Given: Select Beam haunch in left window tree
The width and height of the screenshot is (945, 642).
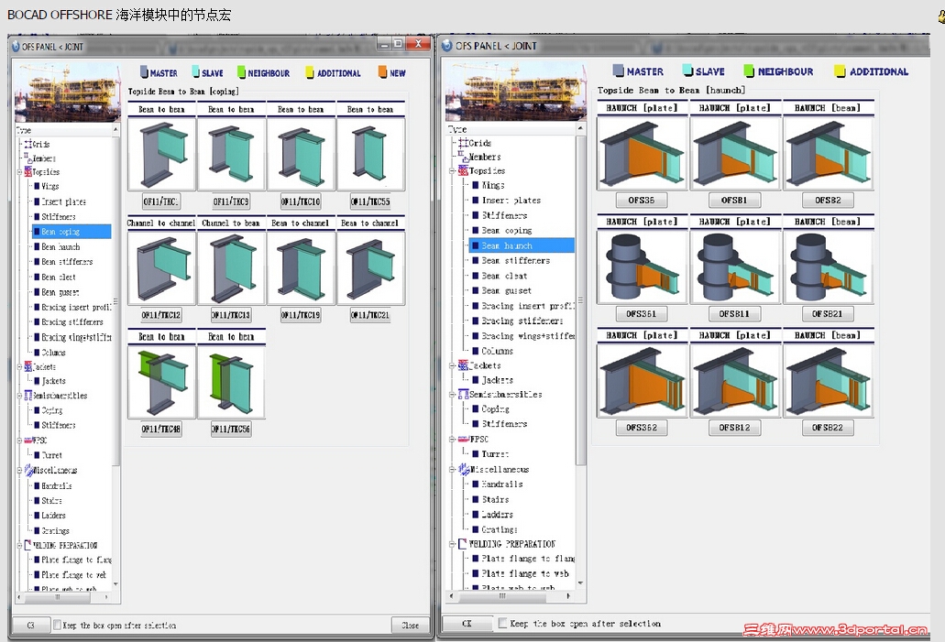Looking at the screenshot, I should pyautogui.click(x=60, y=246).
